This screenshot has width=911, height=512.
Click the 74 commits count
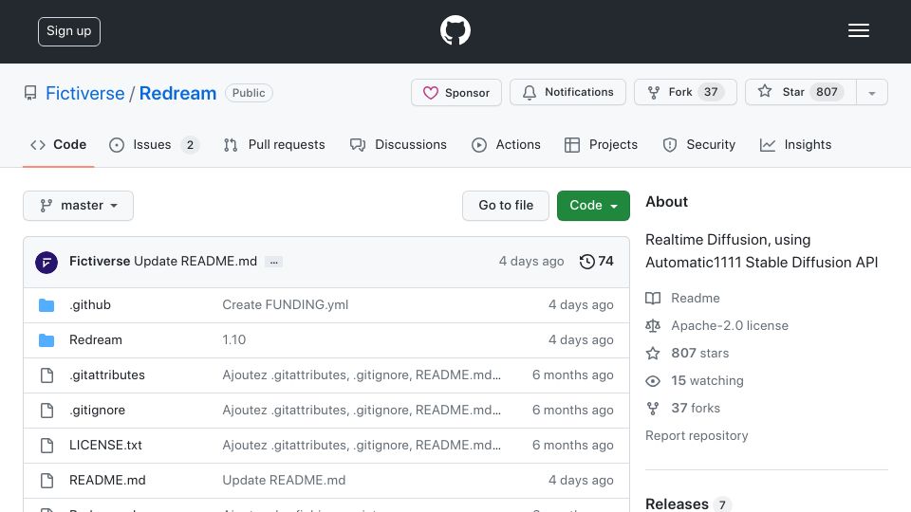coord(606,262)
